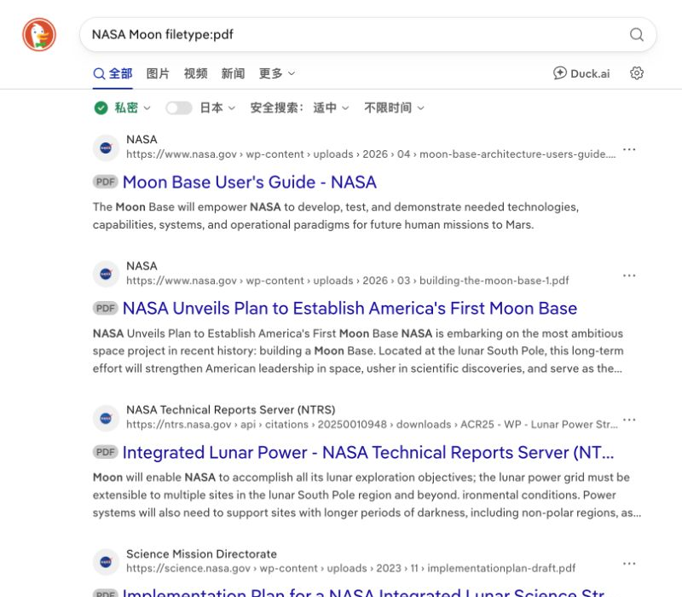Open Duck.ai chat
This screenshot has width=682, height=597.
pos(581,73)
